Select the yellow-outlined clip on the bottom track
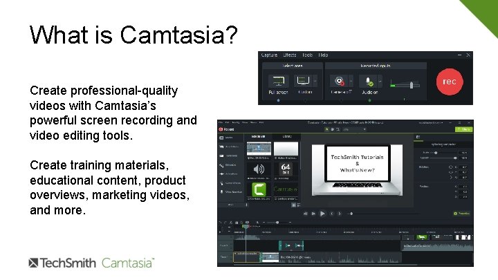This screenshot has height=280, width=498. (x=247, y=257)
